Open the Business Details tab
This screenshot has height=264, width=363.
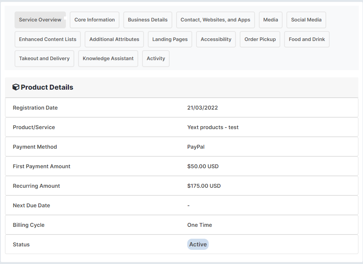coord(147,20)
